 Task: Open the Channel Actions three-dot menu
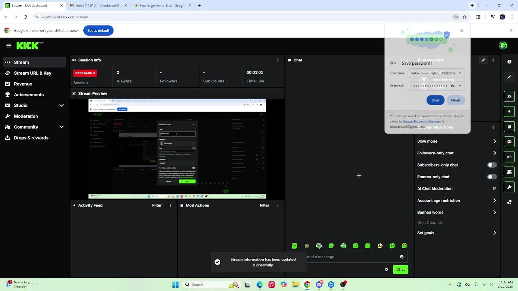pos(493,127)
